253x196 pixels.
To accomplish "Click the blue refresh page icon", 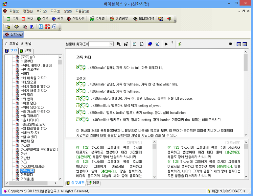I will pos(41,27).
